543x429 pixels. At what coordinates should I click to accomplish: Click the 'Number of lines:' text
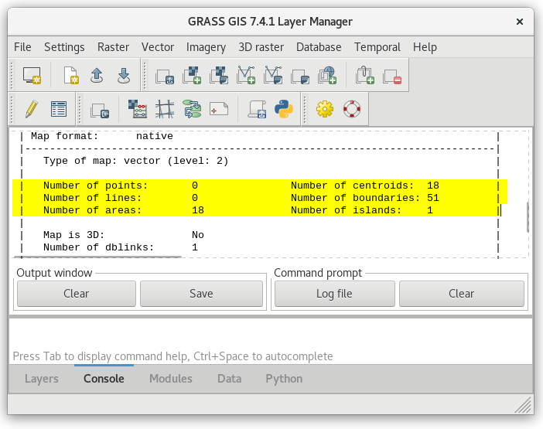(93, 198)
